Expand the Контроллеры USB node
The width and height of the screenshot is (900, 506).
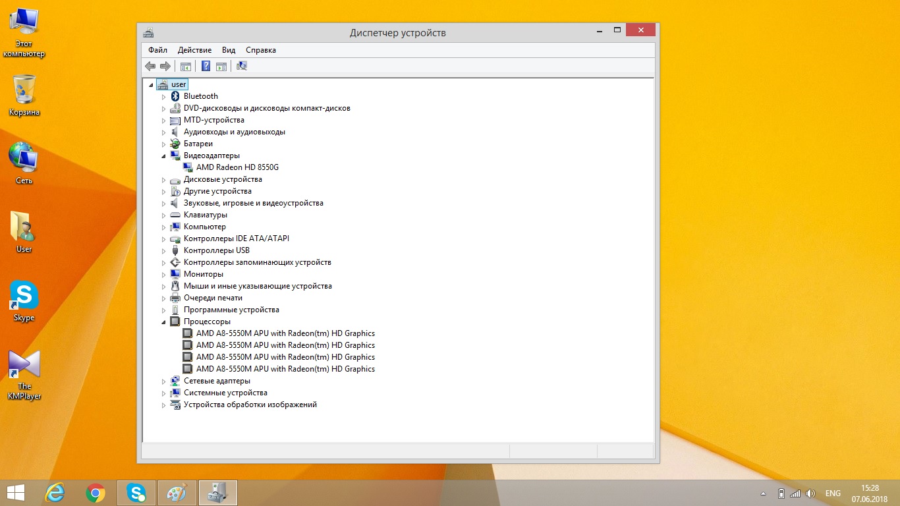164,251
